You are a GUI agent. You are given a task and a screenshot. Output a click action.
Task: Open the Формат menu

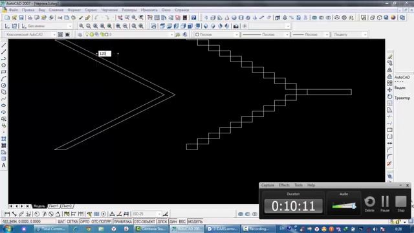[x=74, y=10]
